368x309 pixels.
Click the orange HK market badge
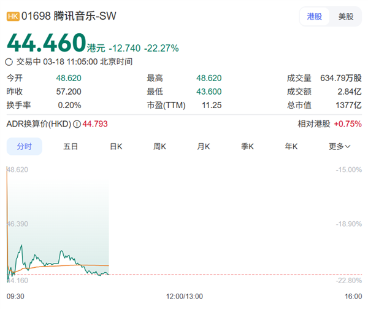(13, 17)
